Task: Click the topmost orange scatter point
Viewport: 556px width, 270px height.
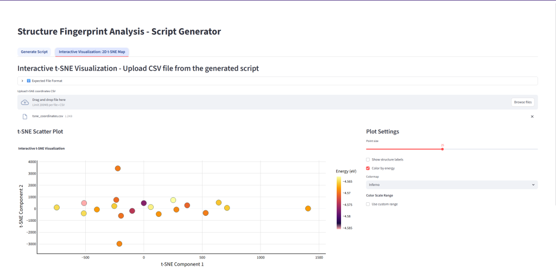Action: point(118,169)
